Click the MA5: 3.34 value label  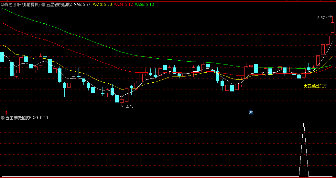(x=82, y=5)
